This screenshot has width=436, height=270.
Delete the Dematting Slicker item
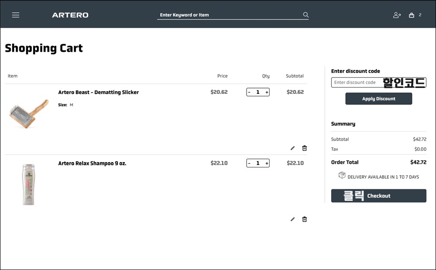pos(304,148)
